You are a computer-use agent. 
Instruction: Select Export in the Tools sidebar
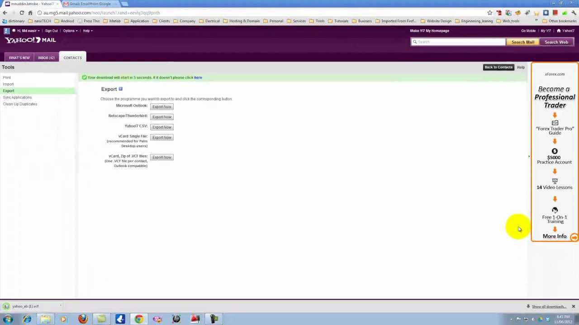pos(9,91)
